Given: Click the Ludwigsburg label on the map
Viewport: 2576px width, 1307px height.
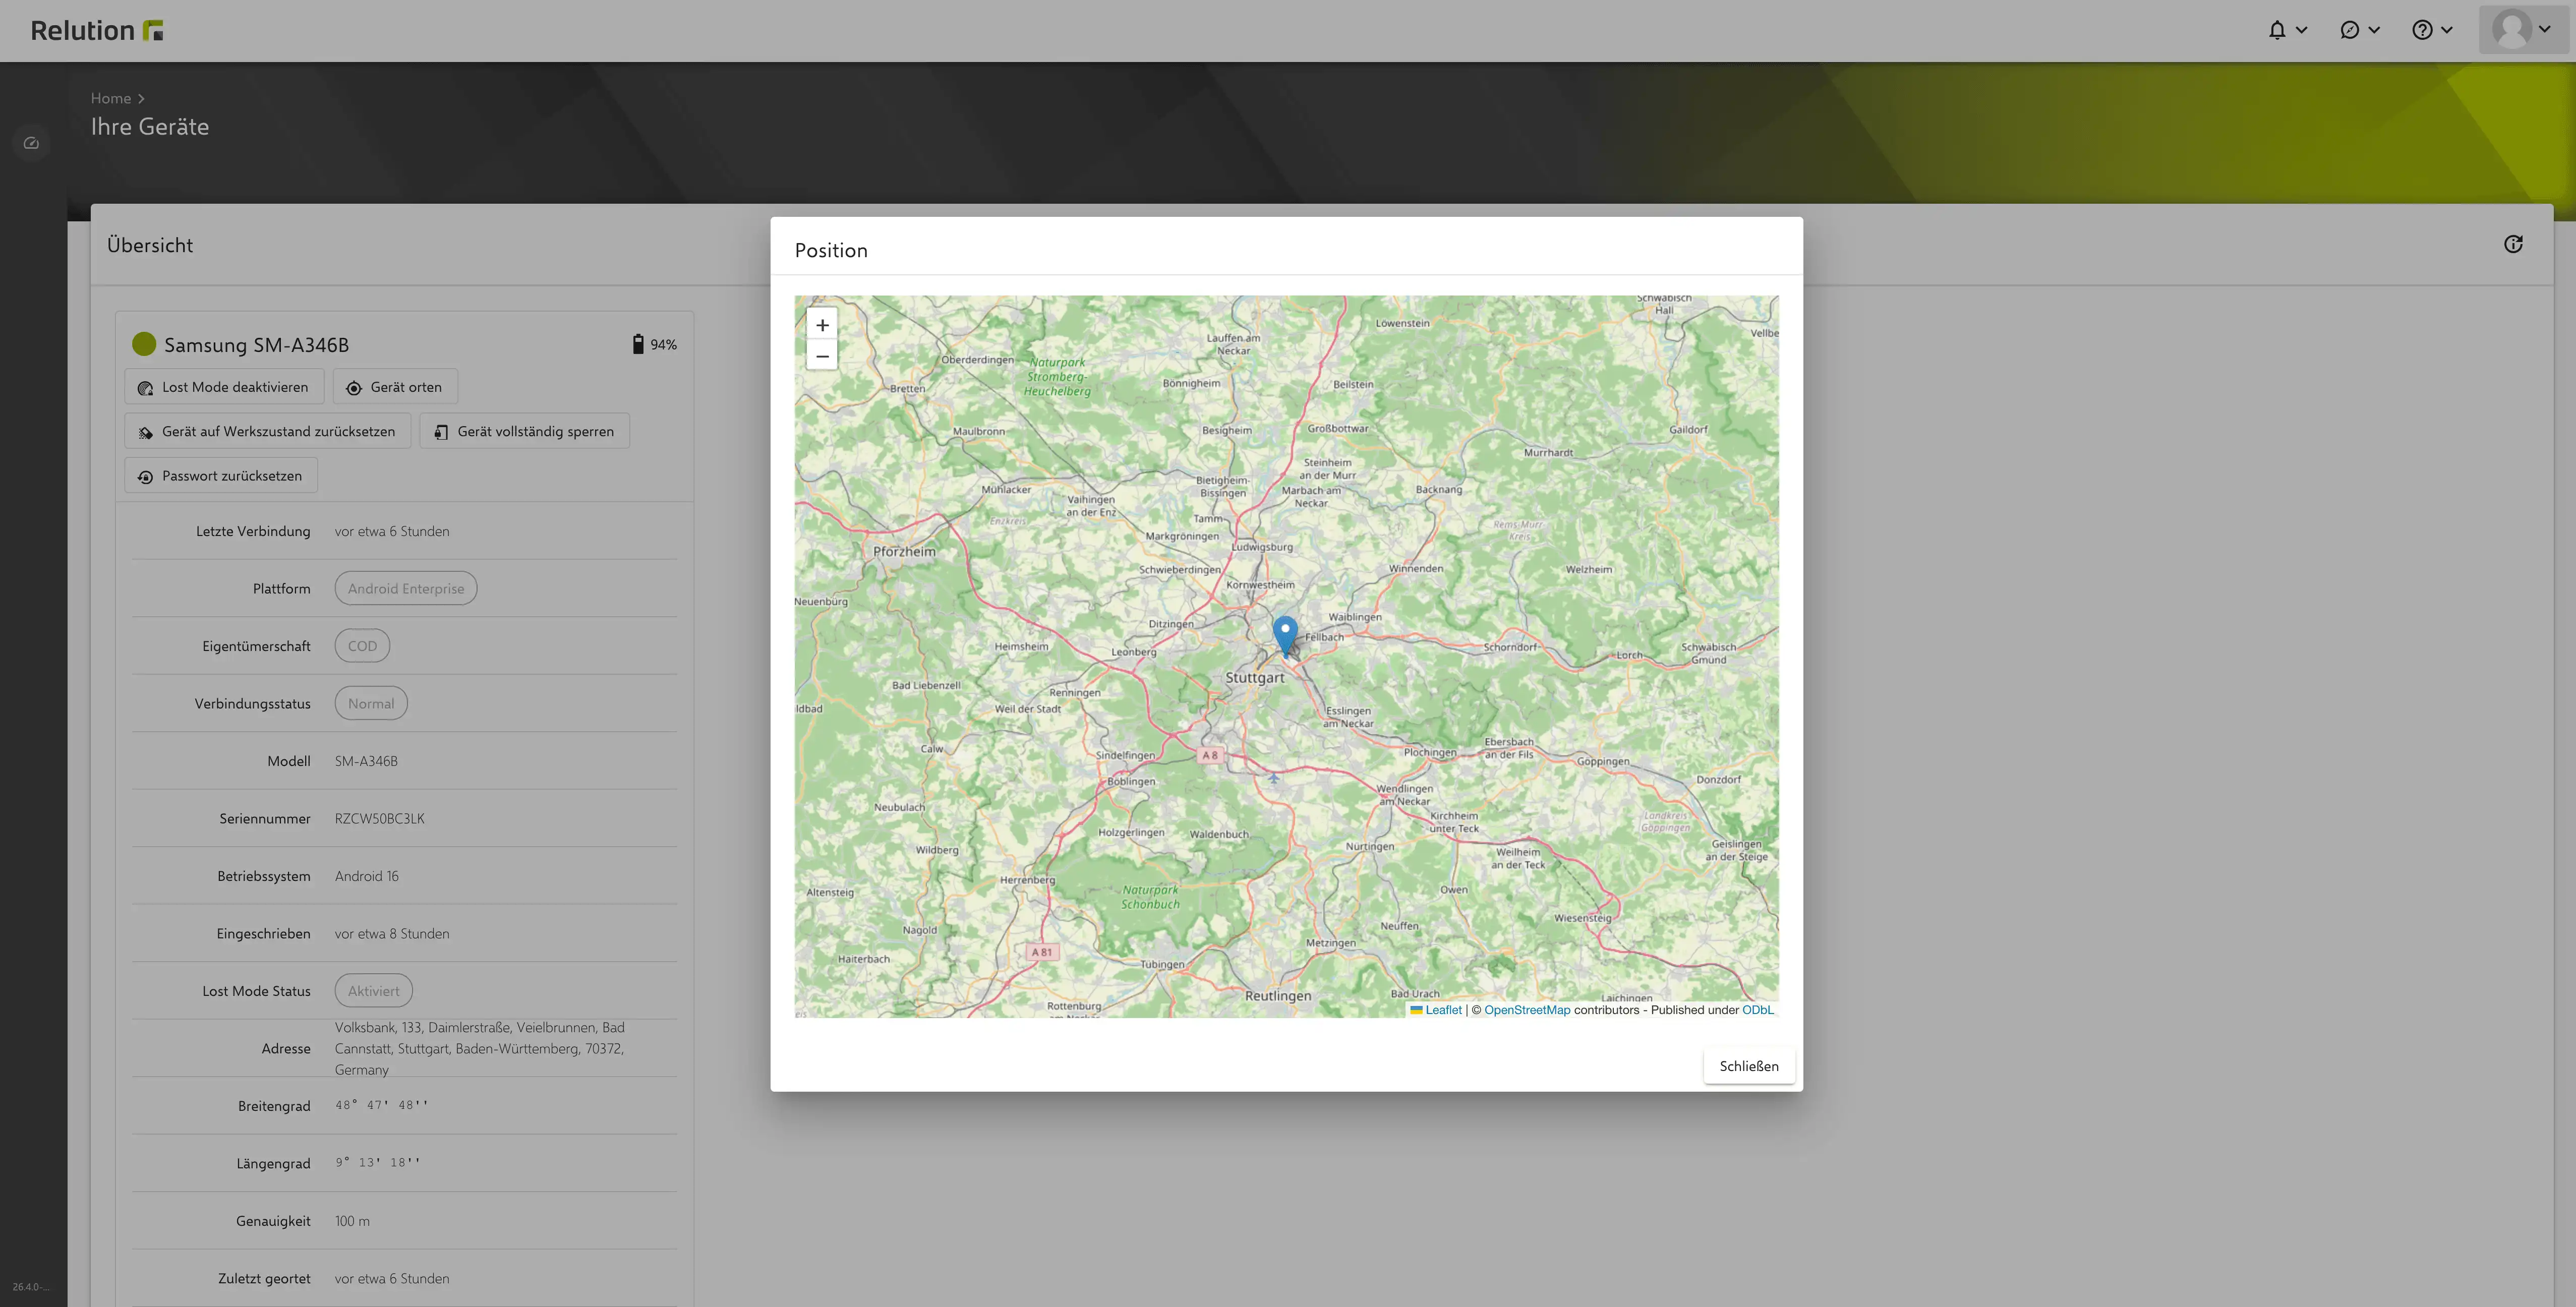Looking at the screenshot, I should [x=1262, y=547].
